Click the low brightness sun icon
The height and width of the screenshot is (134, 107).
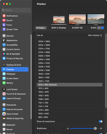68,129
